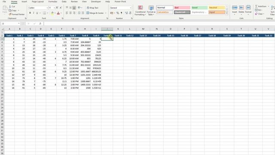Click the Increase Indent icon
The image size is (275, 155).
point(82,13)
